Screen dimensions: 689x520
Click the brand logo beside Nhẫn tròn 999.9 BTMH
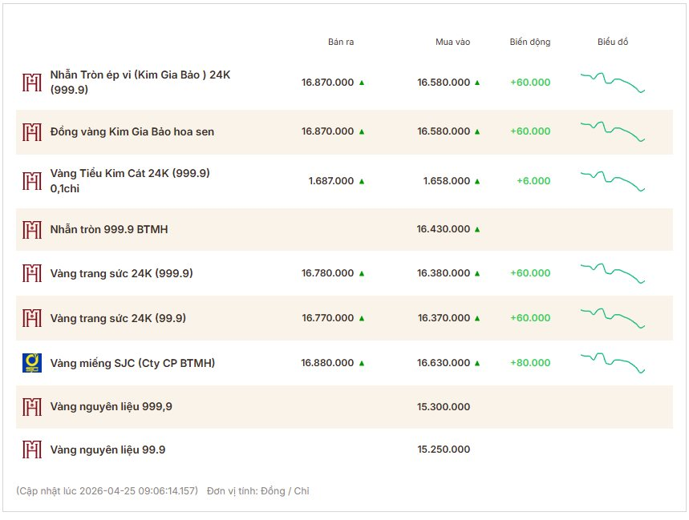click(x=31, y=230)
